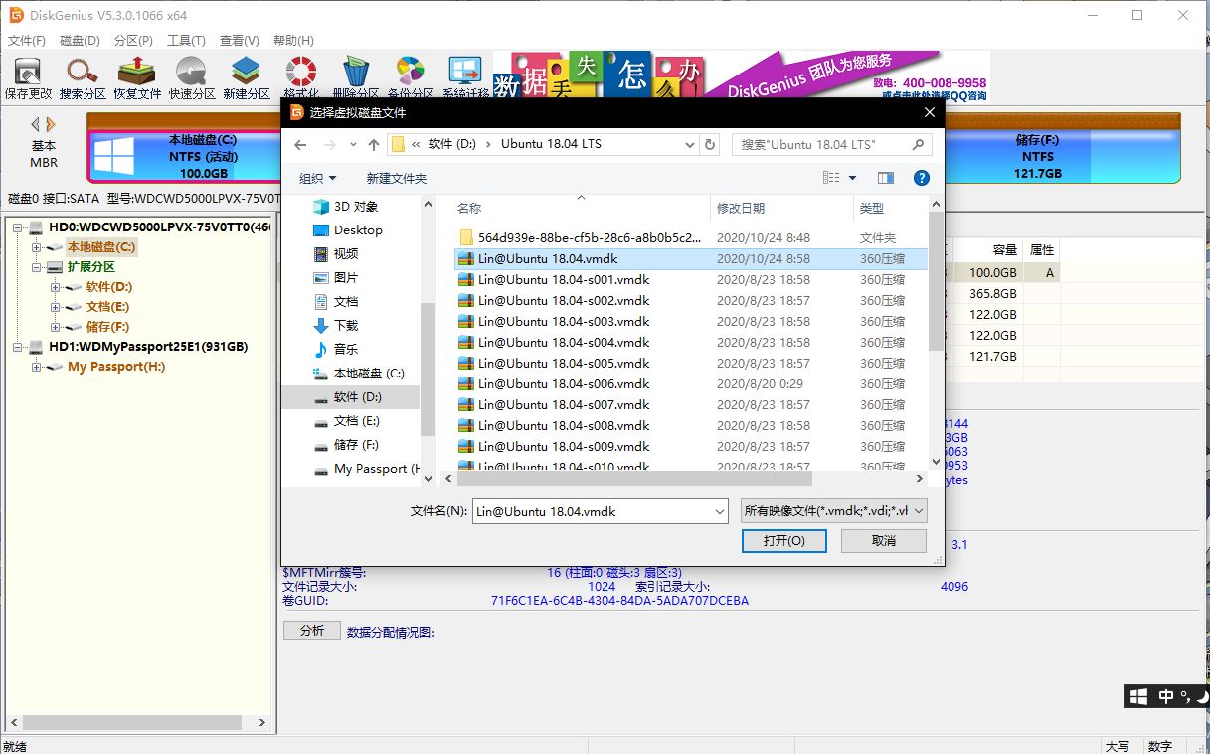The image size is (1210, 754).
Task: Click the Format (格式化) toolbar icon
Action: (301, 78)
